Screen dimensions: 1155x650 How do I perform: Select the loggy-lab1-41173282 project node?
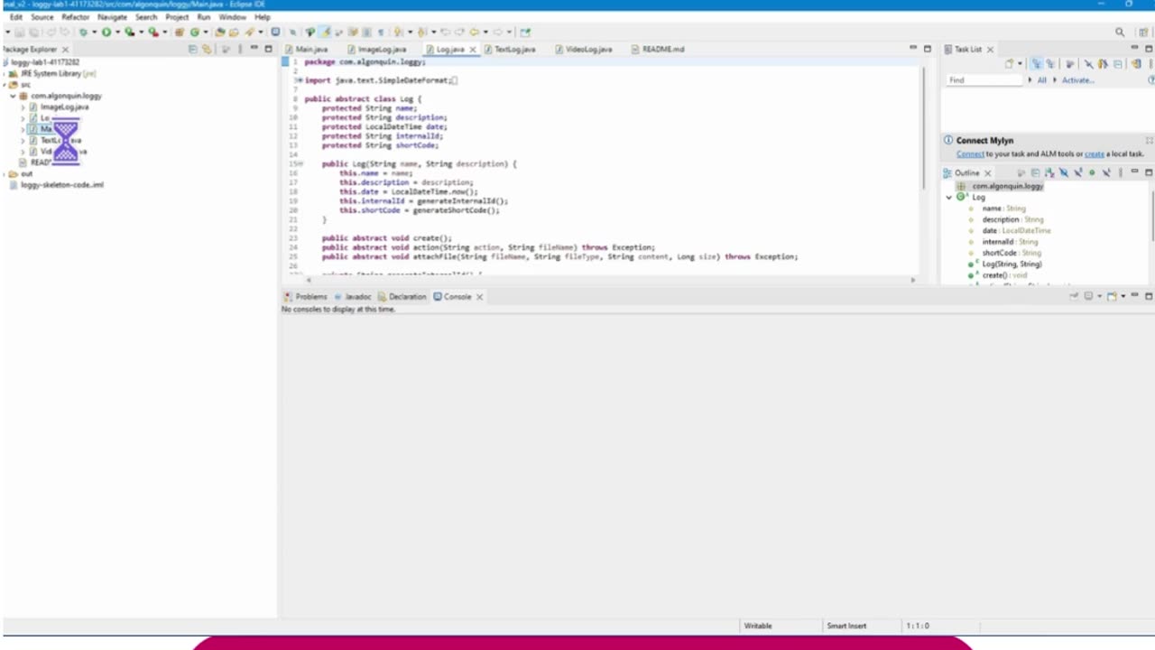coord(42,62)
